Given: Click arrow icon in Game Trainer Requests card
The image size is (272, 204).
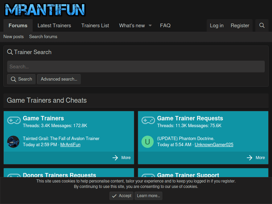Looking at the screenshot, I should pyautogui.click(x=250, y=158).
